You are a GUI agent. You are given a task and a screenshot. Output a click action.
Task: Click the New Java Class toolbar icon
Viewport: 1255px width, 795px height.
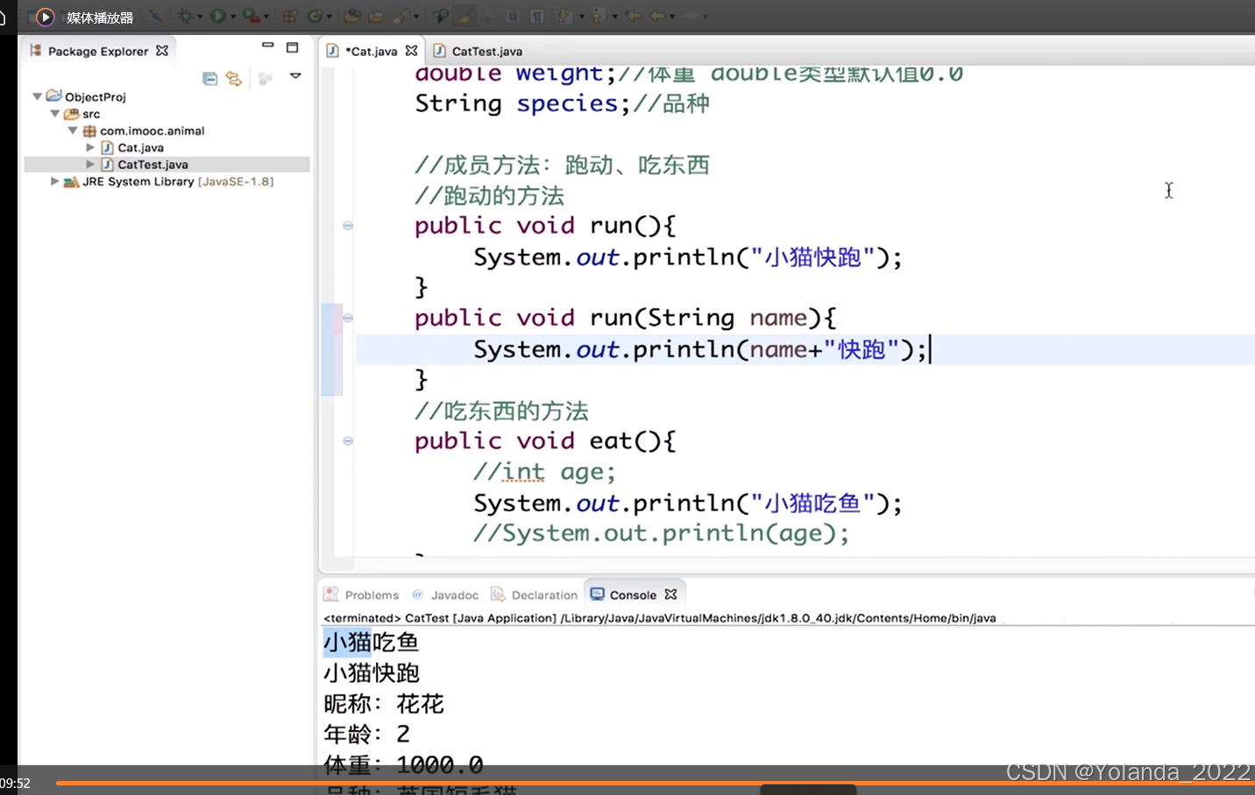click(x=315, y=16)
